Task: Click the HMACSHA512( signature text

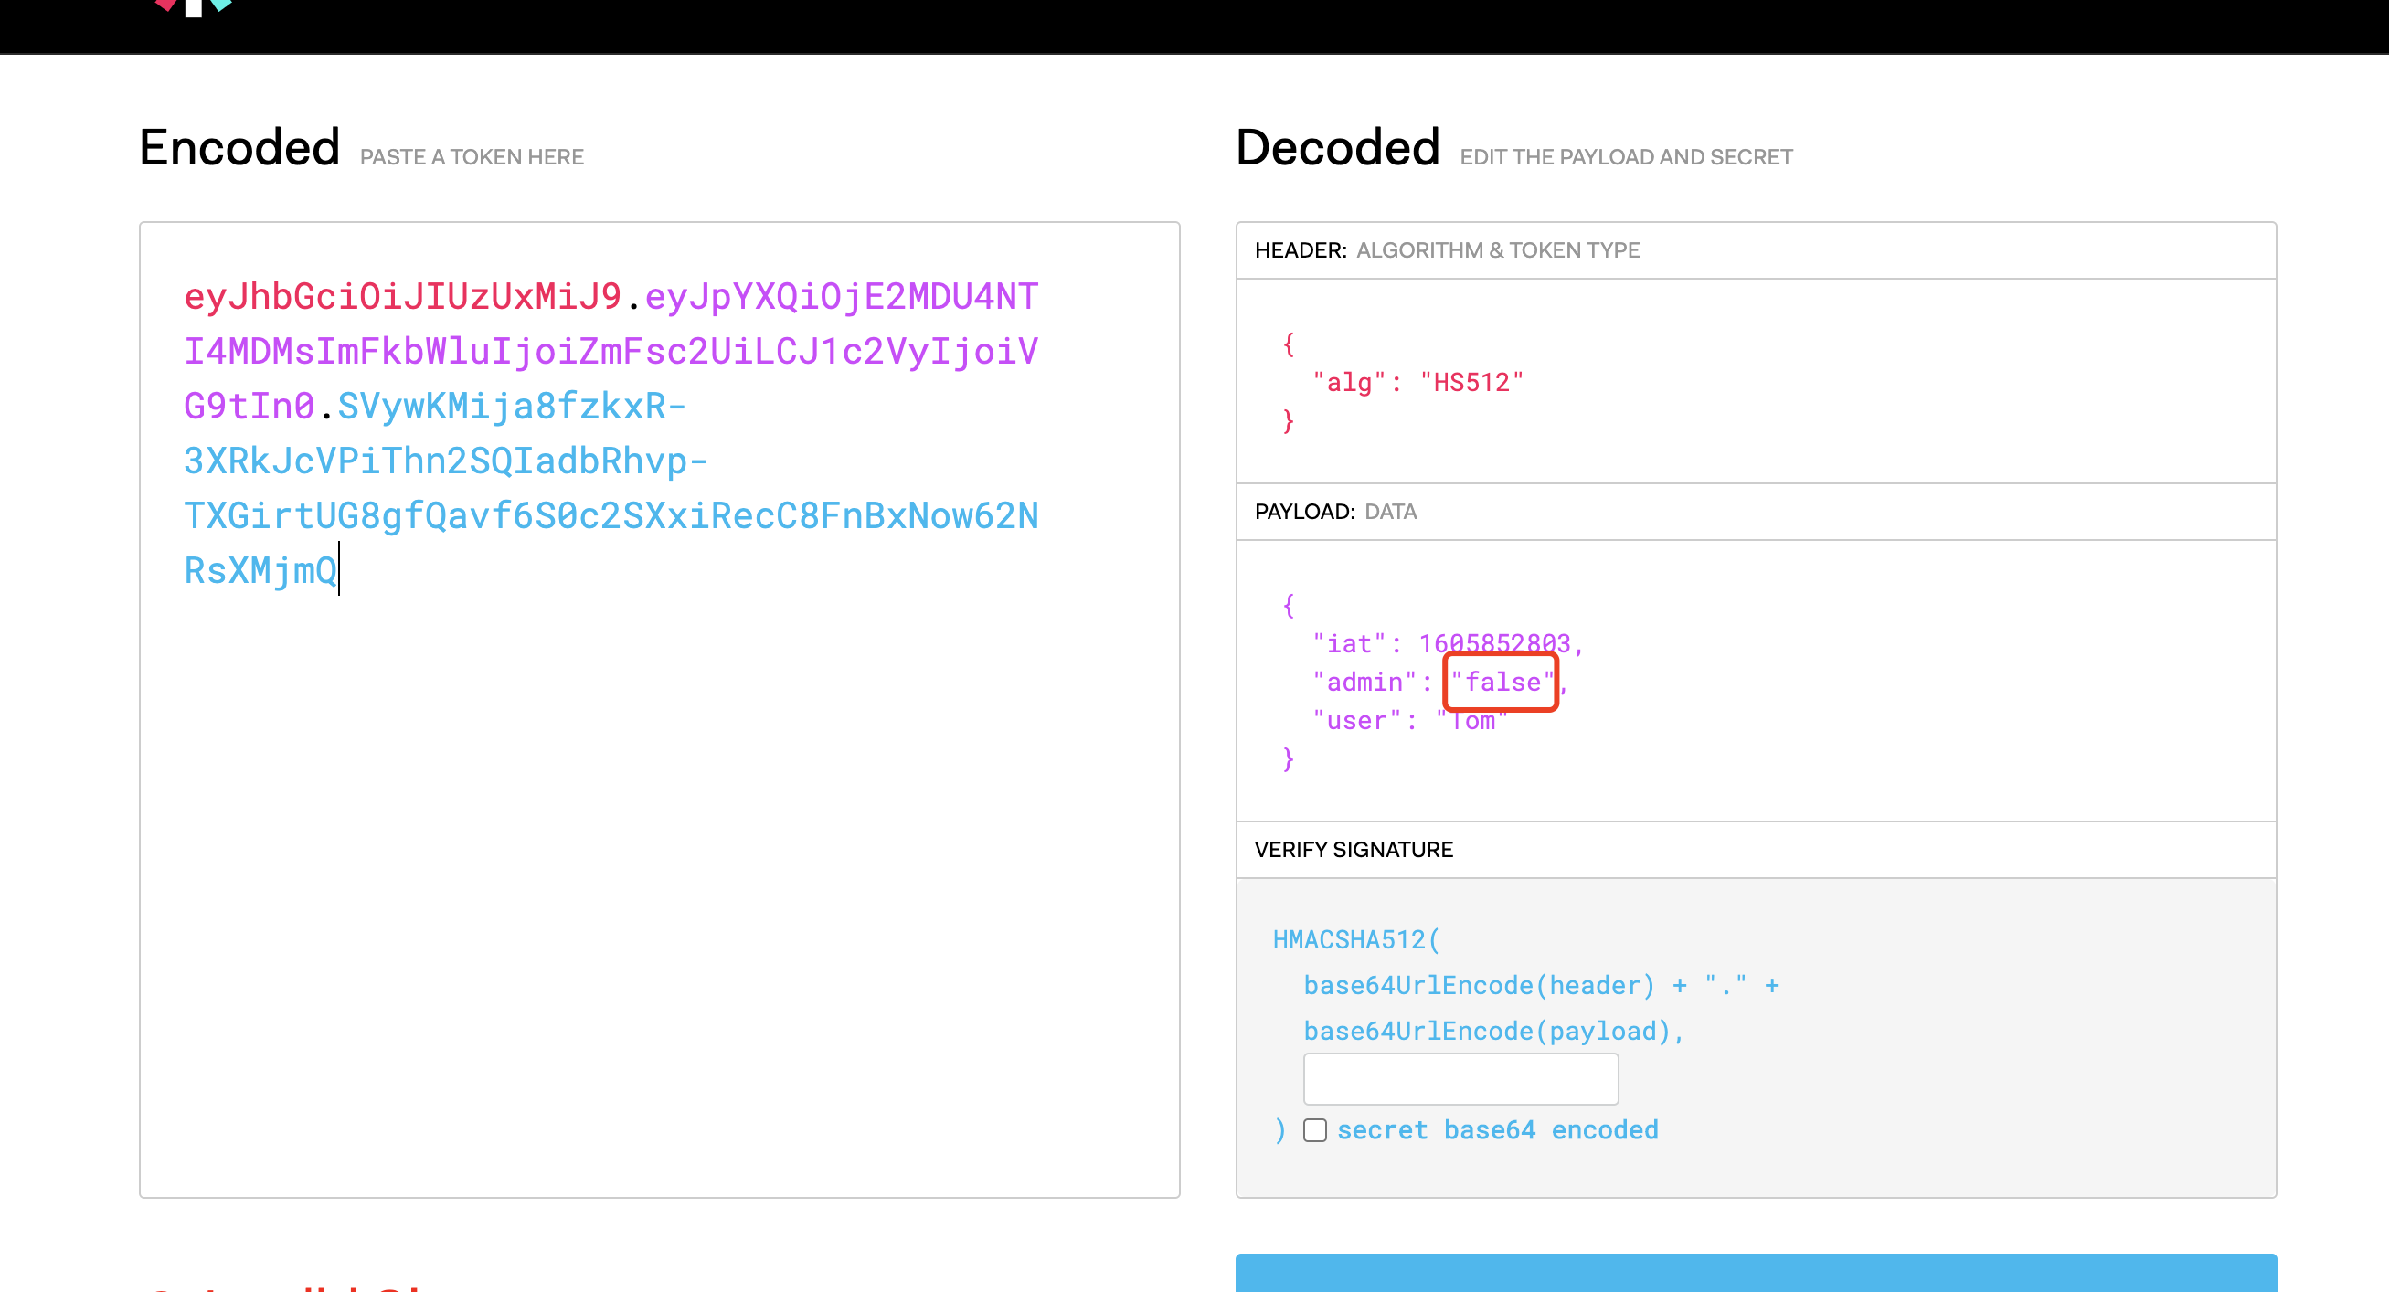Action: pos(1355,939)
